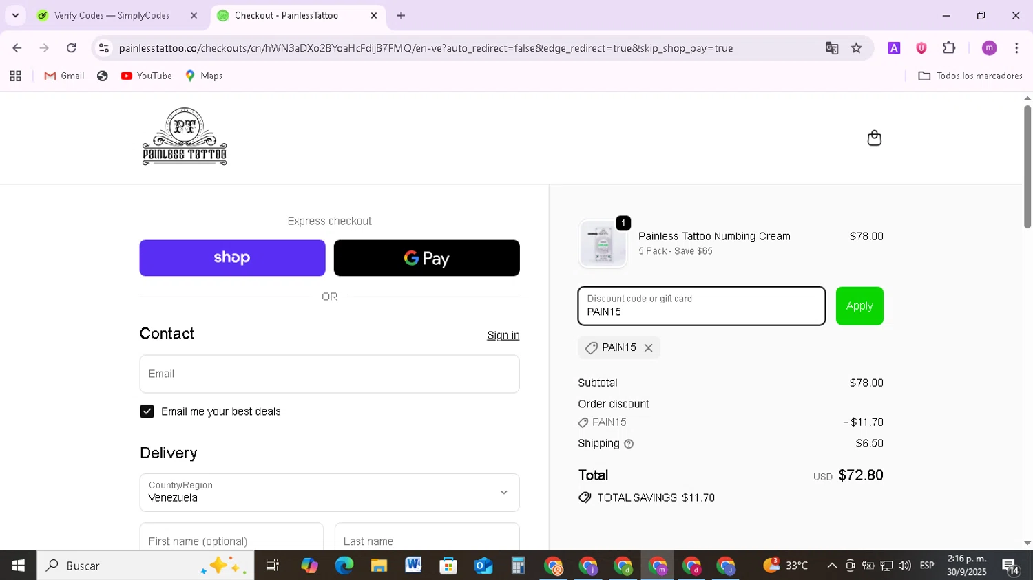Open the Country/Region dropdown
1033x580 pixels.
click(330, 493)
